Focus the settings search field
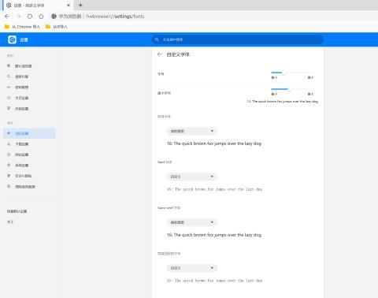 [x=238, y=39]
